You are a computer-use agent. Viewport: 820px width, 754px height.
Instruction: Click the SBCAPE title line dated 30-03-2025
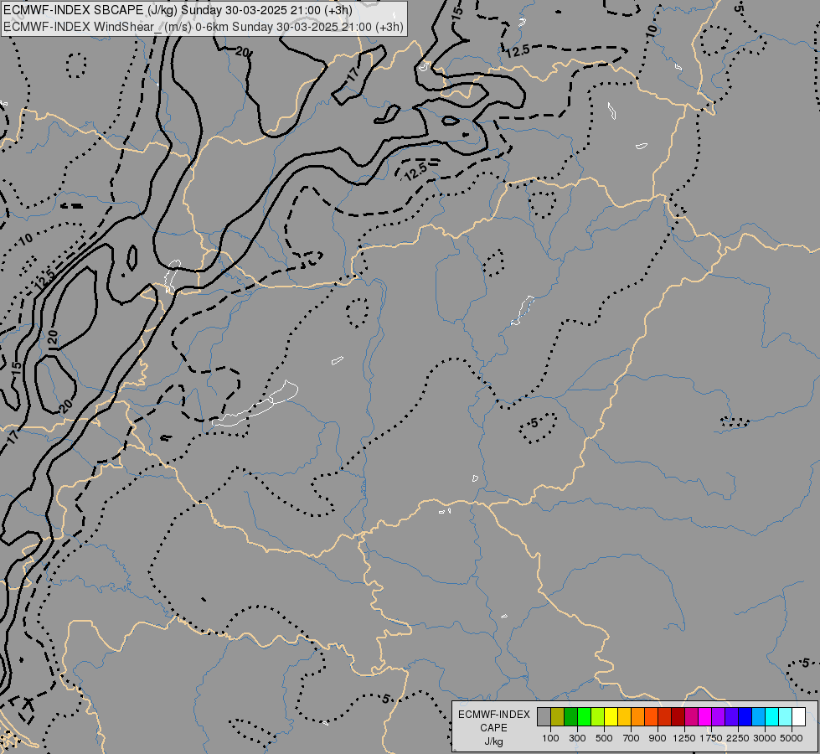[178, 10]
